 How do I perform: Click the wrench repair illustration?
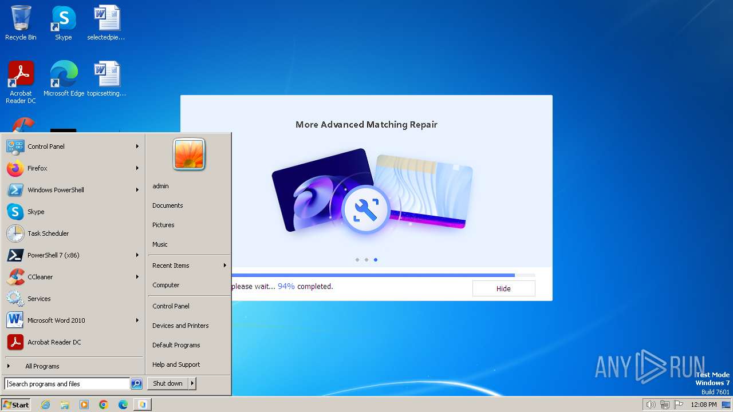[x=366, y=211]
